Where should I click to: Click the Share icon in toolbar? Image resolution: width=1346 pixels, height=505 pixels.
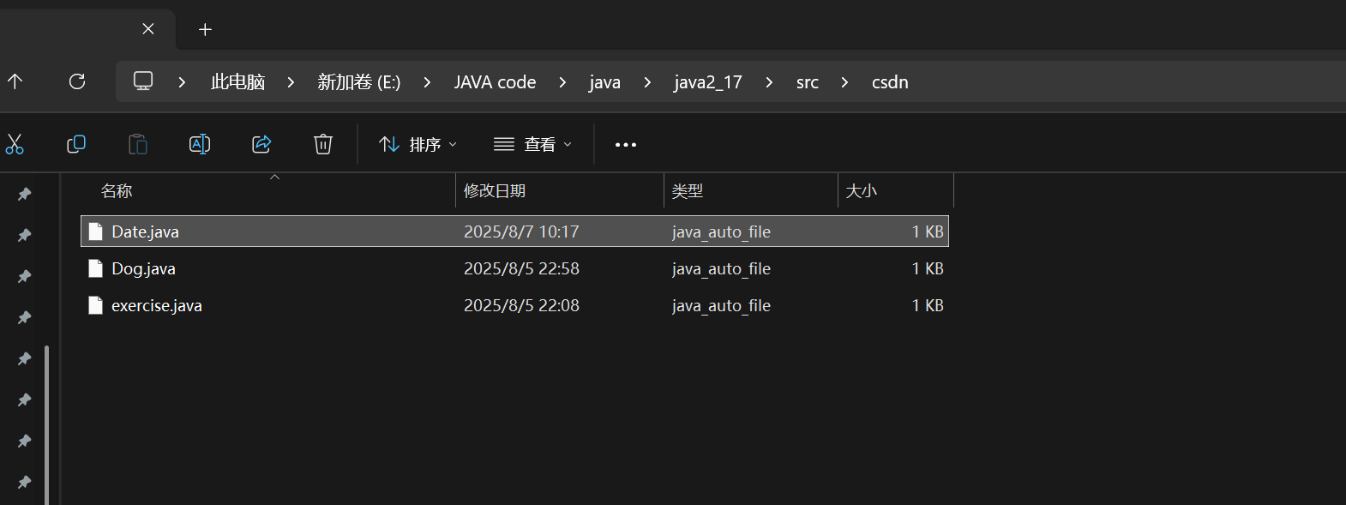[x=261, y=144]
